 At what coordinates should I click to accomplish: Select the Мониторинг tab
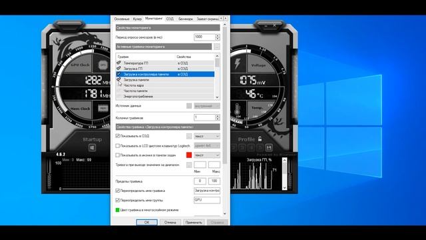(154, 19)
